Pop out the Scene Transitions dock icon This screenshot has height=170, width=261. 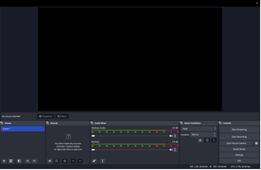point(182,123)
